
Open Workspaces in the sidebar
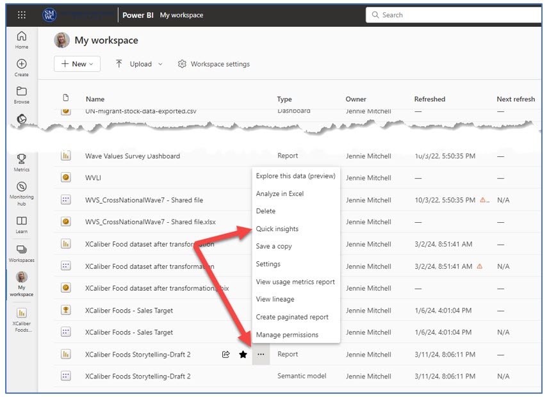22,254
